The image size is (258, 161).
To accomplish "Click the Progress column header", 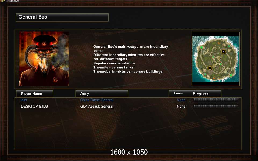I will coord(201,93).
